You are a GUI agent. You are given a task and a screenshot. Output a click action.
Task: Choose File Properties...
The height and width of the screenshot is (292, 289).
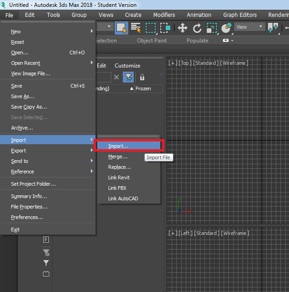click(x=47, y=207)
